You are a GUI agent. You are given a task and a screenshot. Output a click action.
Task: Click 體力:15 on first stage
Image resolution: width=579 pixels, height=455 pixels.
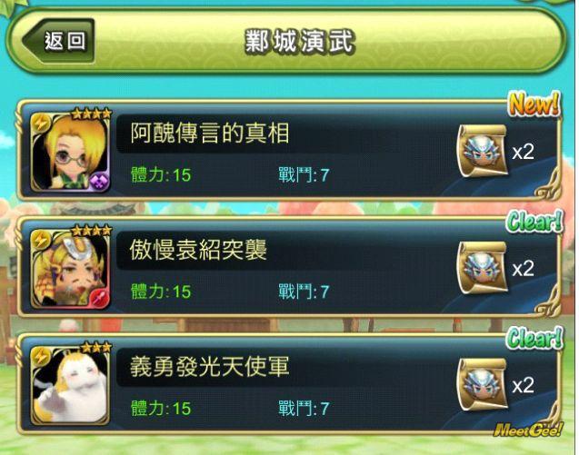pyautogui.click(x=161, y=175)
